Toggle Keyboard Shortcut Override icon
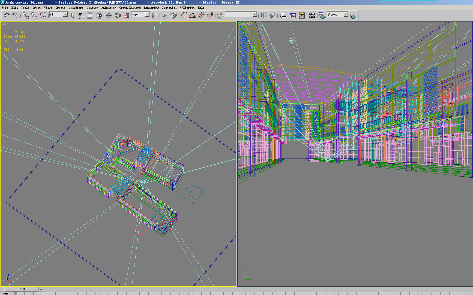 pyautogui.click(x=173, y=16)
